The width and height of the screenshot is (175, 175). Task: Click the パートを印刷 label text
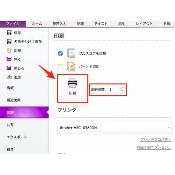coord(89,66)
